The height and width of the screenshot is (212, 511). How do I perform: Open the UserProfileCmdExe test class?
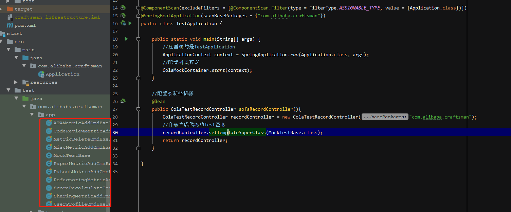click(81, 204)
